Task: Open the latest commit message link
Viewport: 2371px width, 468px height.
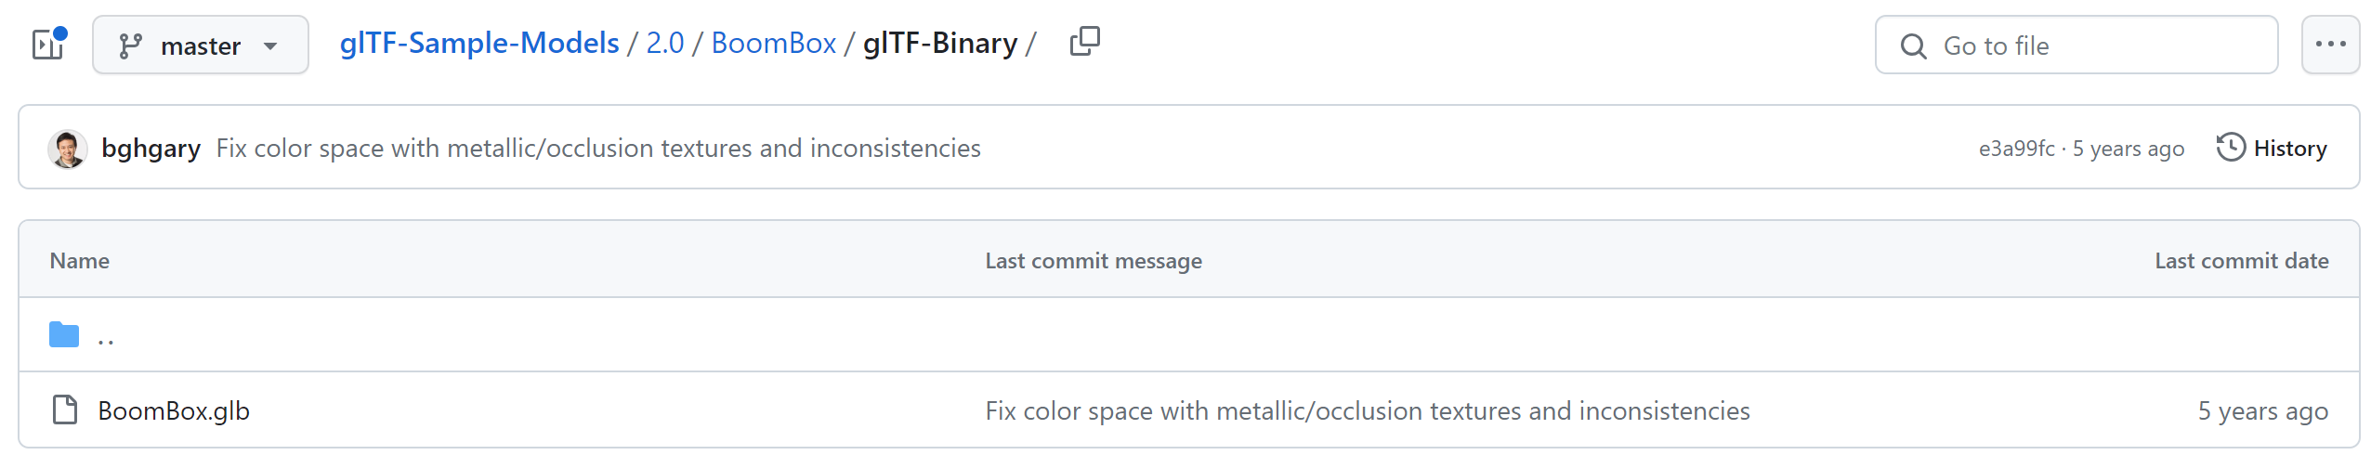Action: click(x=598, y=149)
